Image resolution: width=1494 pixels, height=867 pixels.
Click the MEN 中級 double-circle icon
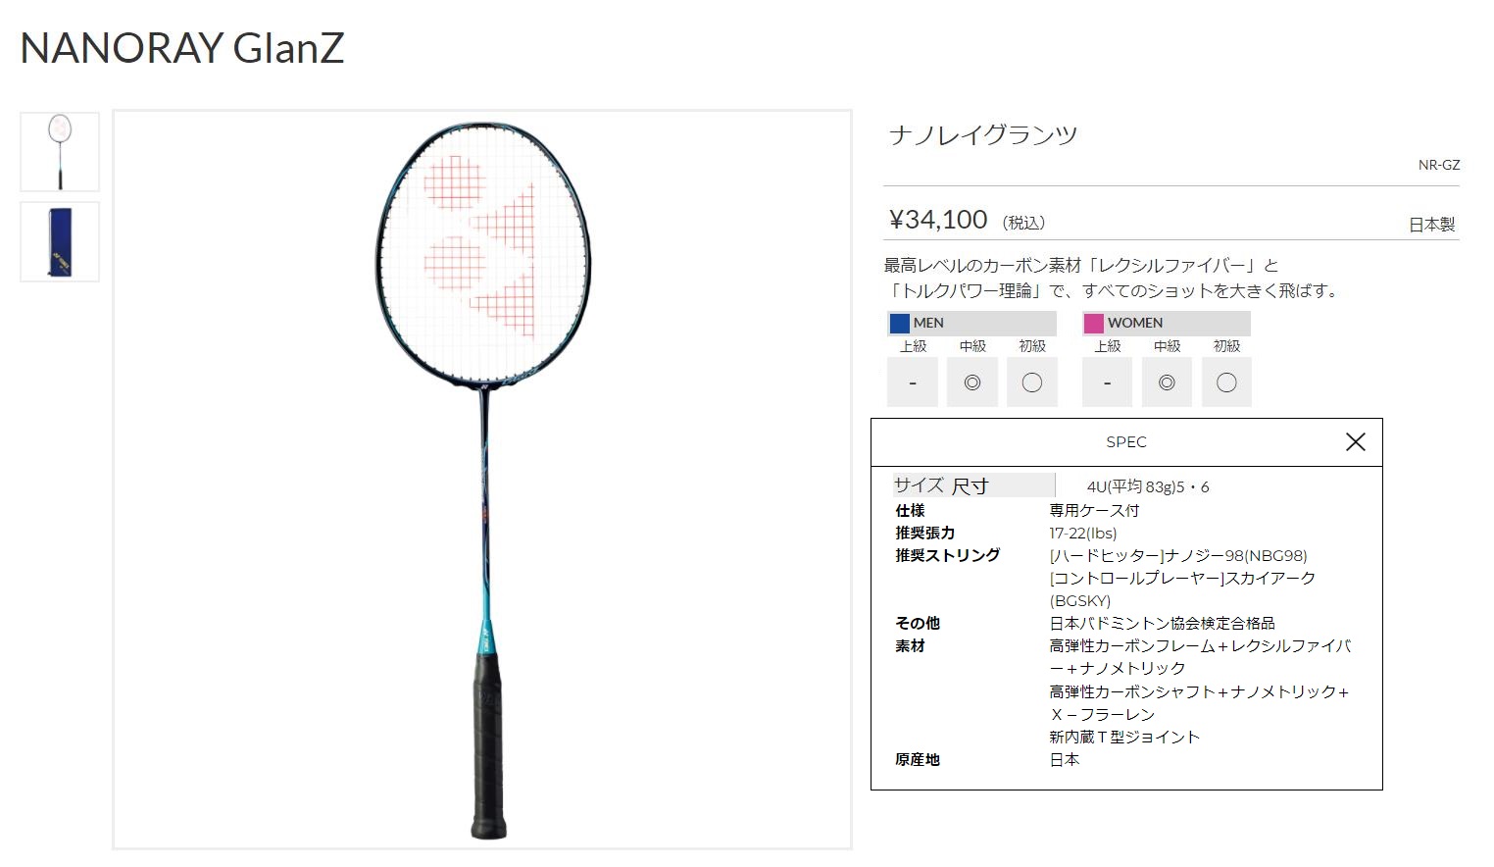click(972, 382)
